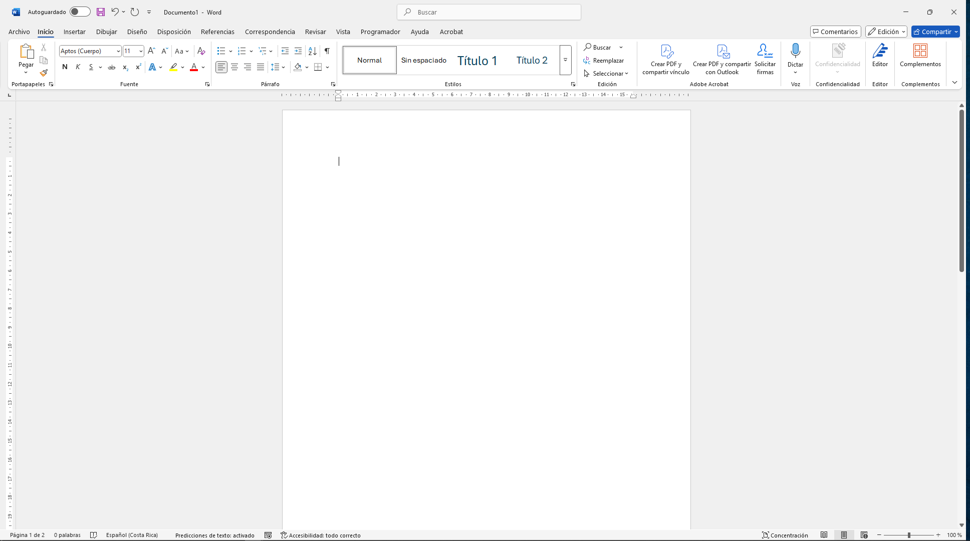
Task: Click the Sort A-Z icon
Action: 312,51
